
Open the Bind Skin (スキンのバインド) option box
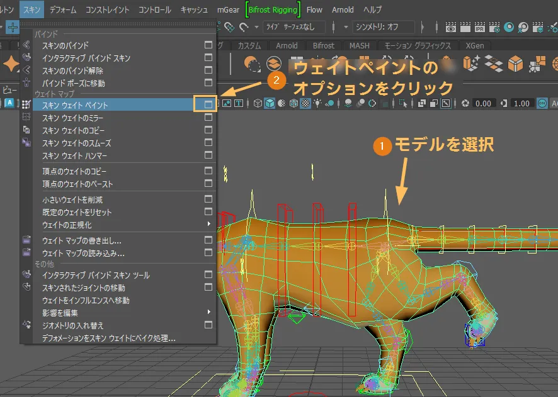tap(208, 45)
